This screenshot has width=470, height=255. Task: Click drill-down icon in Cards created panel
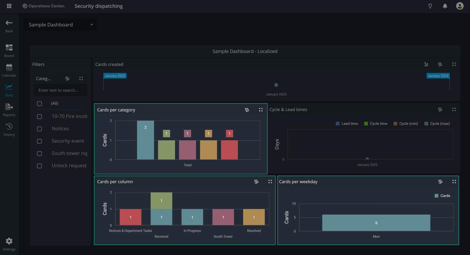point(426,65)
